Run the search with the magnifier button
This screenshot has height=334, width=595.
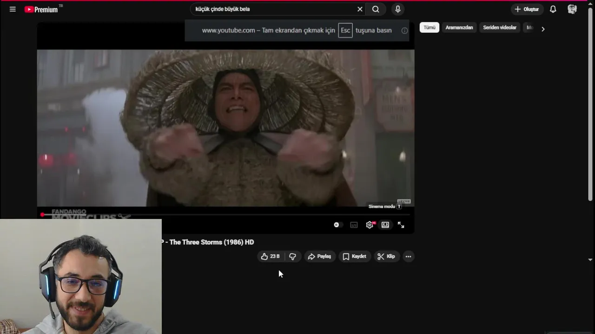pos(376,9)
